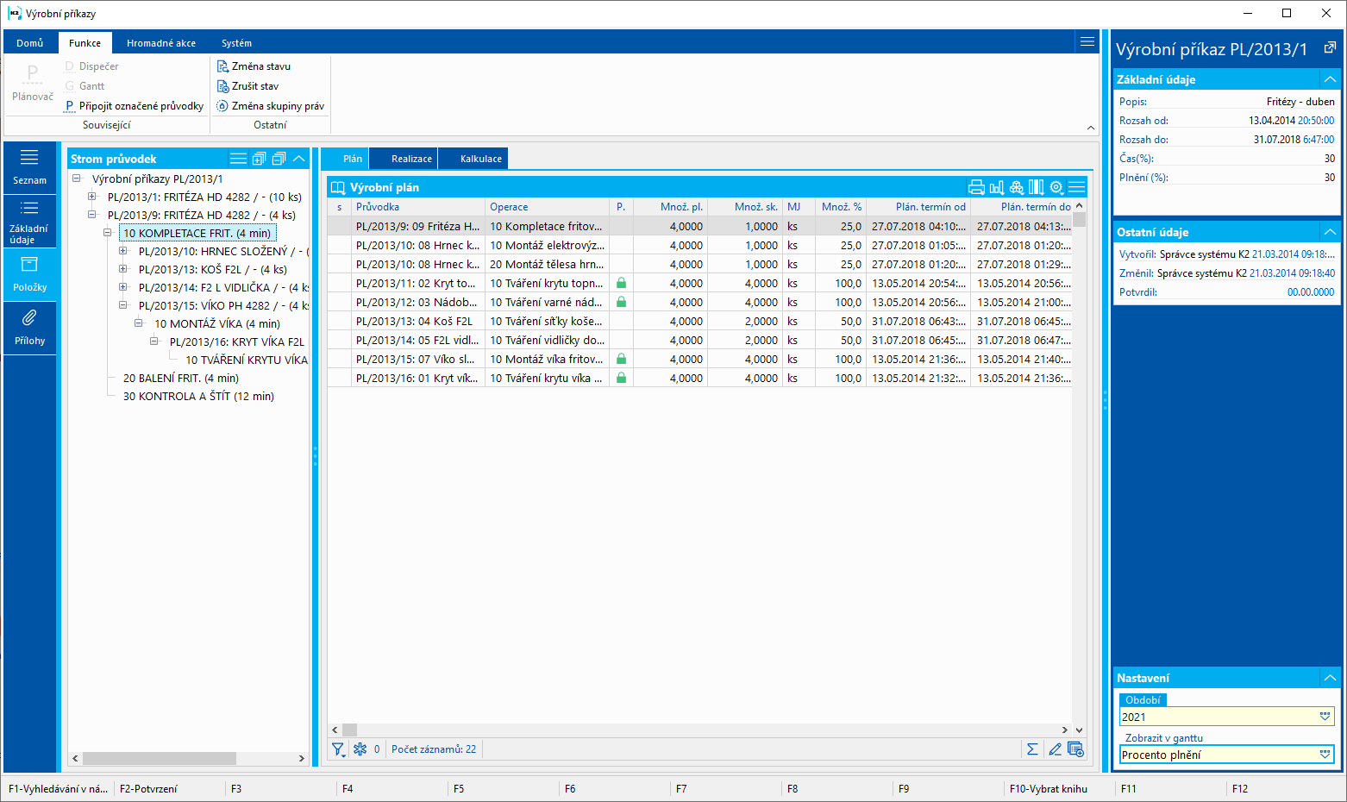Viewport: 1347px width, 802px height.
Task: Click the sum icon in the grid footer
Action: pos(1032,749)
